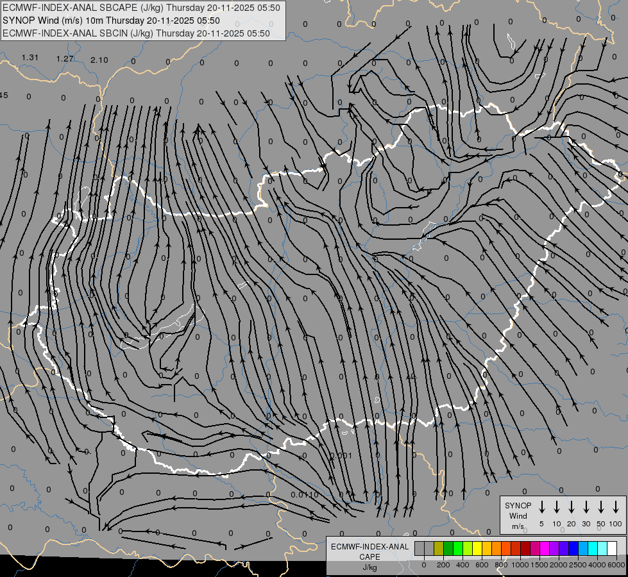
Task: Click the wind arrow for 5 m/s
Action: tap(542, 507)
